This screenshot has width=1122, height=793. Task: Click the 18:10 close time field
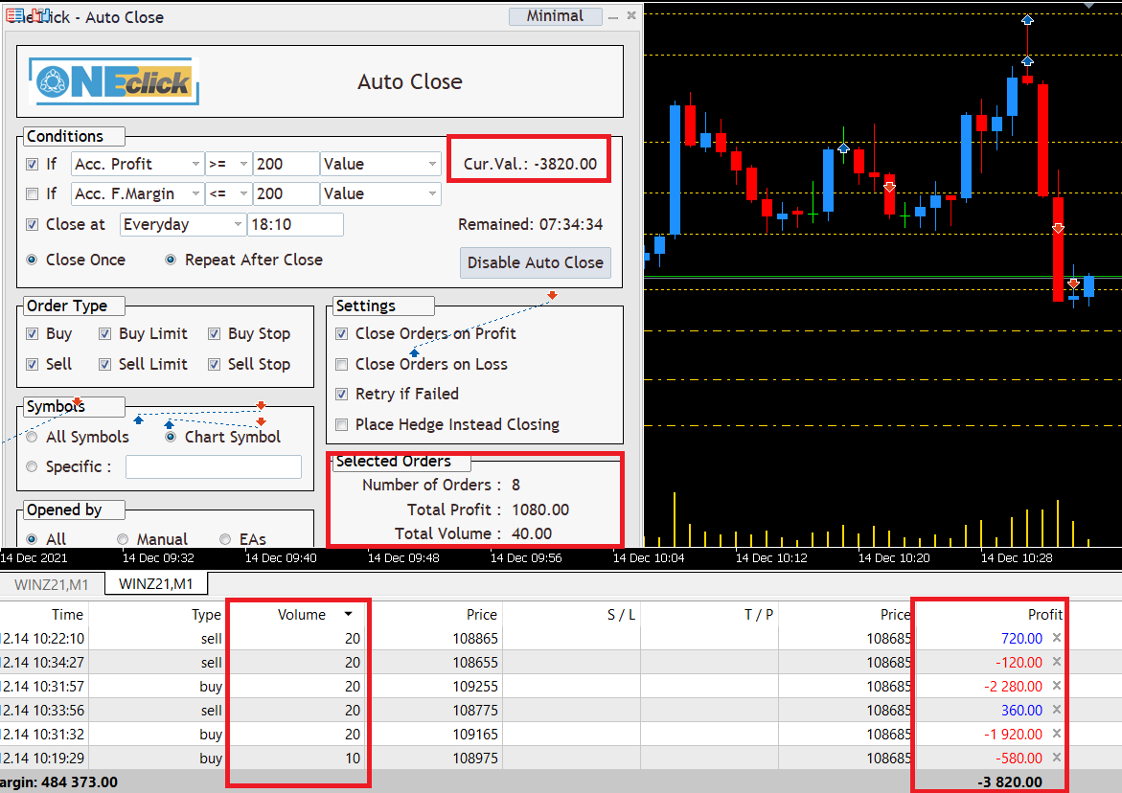point(295,224)
